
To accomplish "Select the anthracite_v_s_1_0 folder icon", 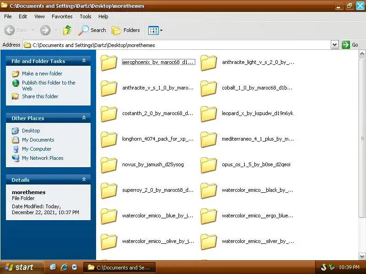I will click(x=109, y=88).
